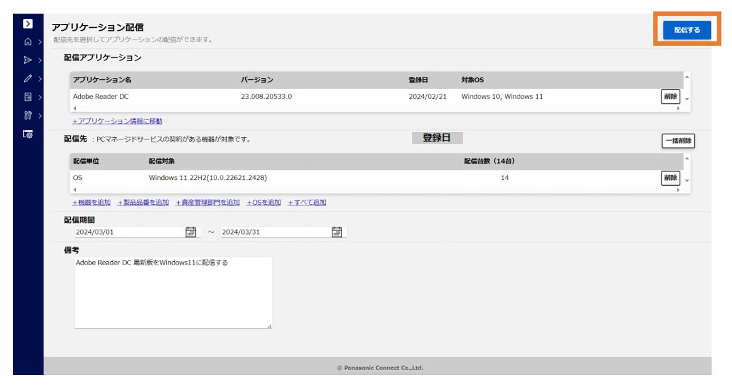
Task: Click the distribution target table's scroll up arrow
Action: click(687, 158)
